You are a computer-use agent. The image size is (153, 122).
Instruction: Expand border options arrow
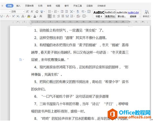pyautogui.click(x=87, y=16)
